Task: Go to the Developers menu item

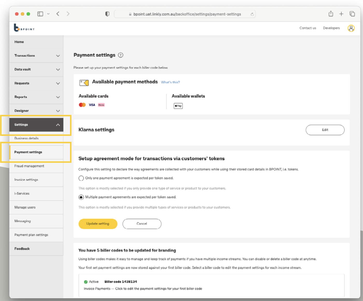Action: click(x=331, y=28)
